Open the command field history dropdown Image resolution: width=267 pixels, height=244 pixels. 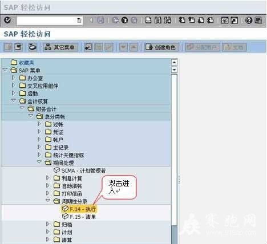click(x=79, y=20)
